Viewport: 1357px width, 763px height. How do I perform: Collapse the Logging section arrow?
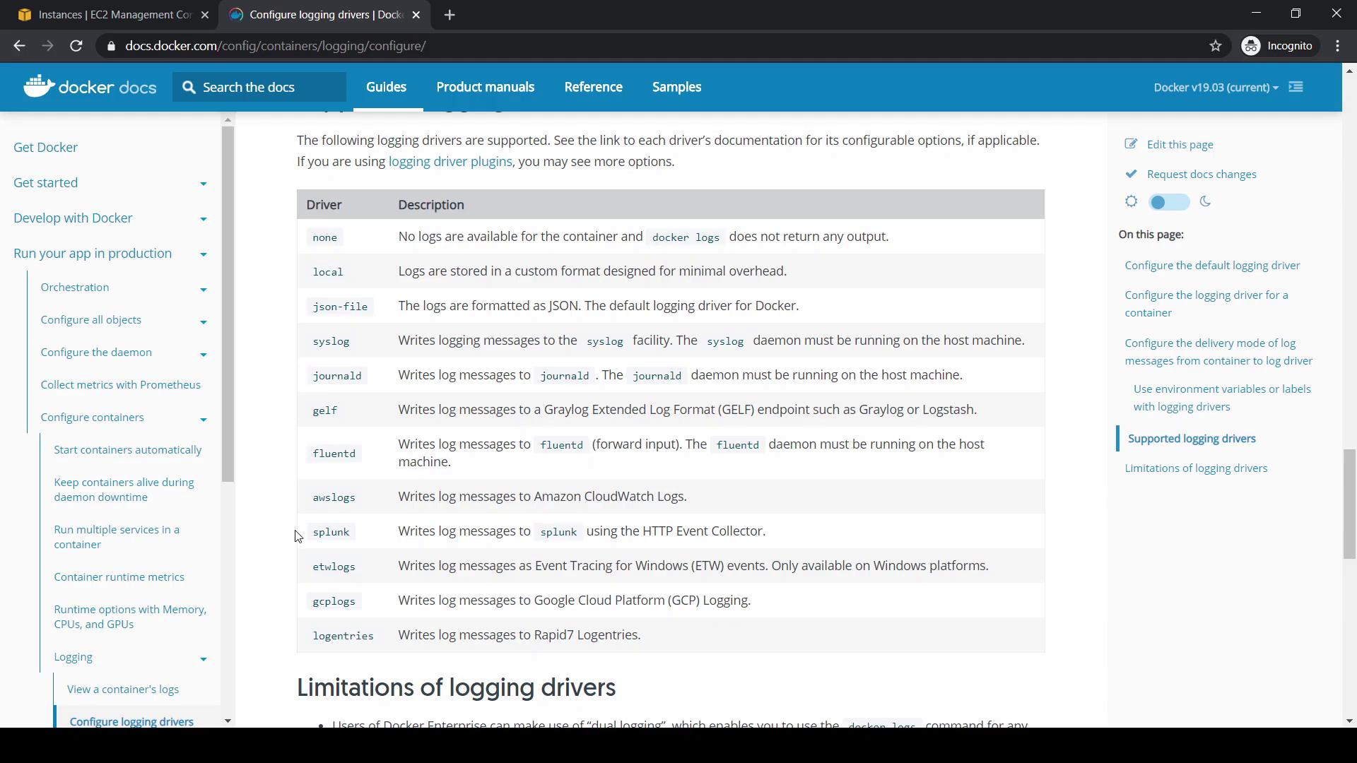[204, 659]
